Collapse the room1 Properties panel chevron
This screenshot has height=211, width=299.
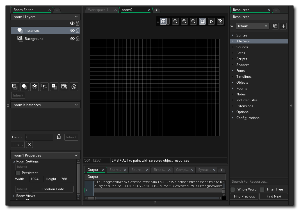76,155
